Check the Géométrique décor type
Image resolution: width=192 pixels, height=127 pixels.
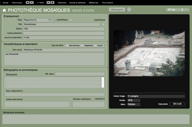[67, 46]
